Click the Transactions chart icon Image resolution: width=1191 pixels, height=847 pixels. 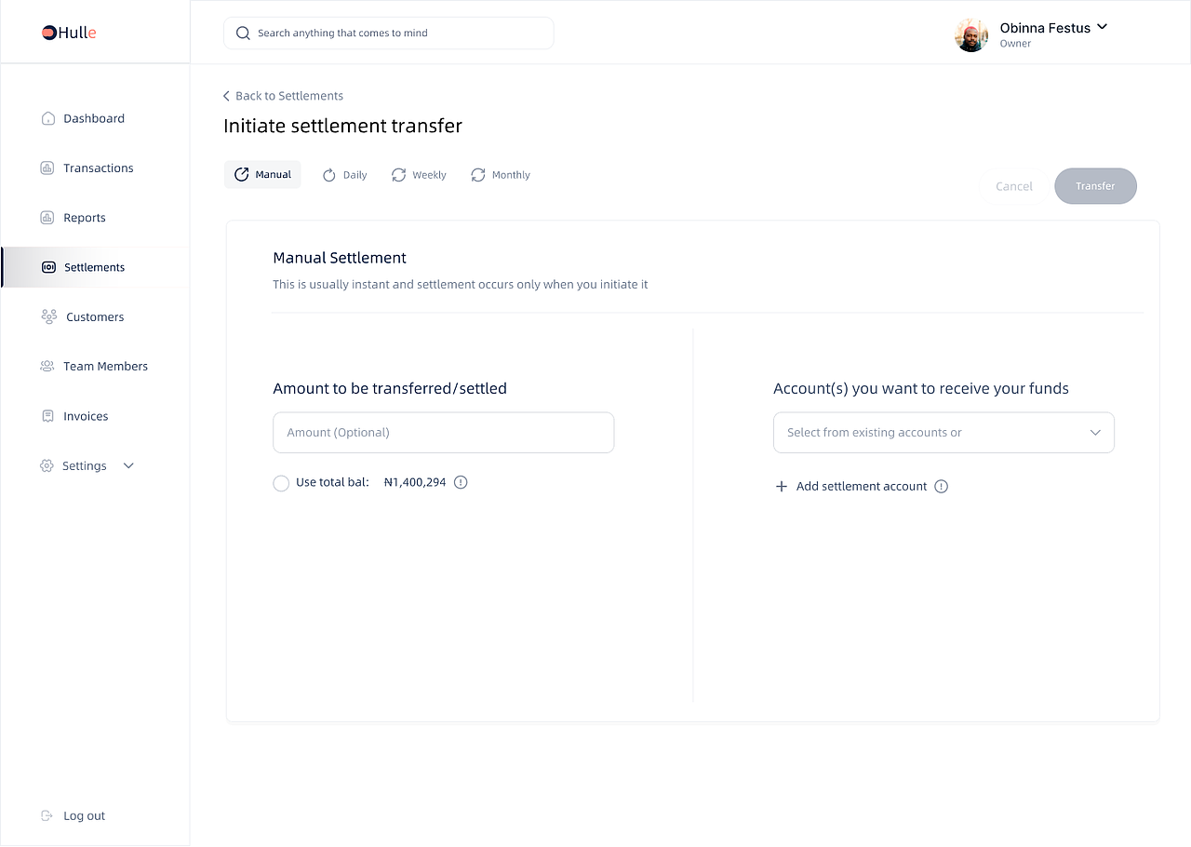click(x=47, y=168)
